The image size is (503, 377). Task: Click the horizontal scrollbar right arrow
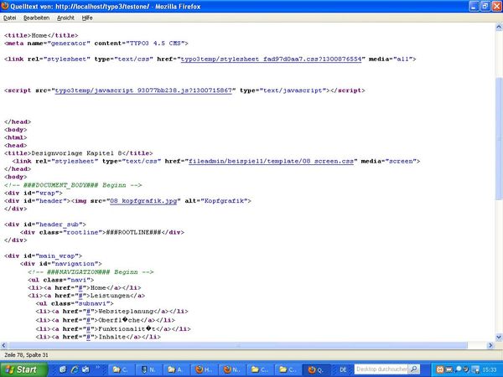(490, 345)
